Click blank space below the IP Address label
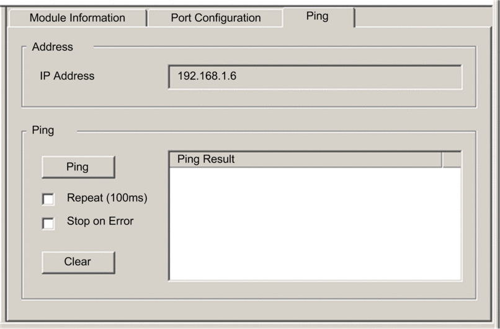 click(x=67, y=95)
